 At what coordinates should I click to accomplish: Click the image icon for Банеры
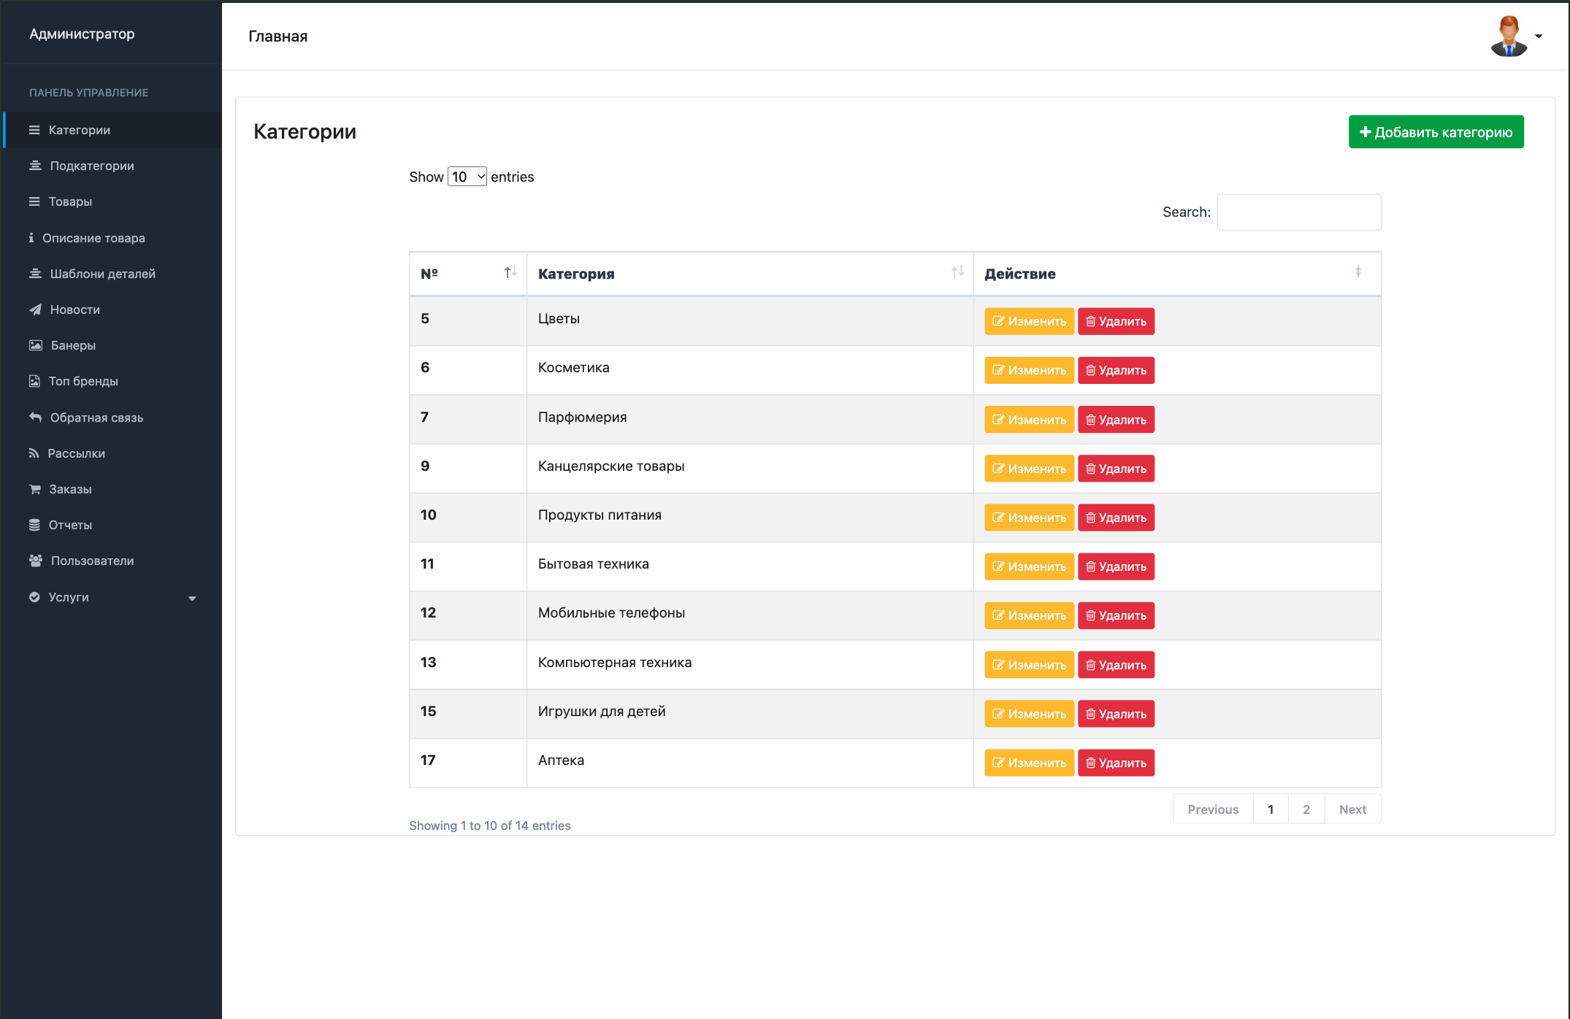pyautogui.click(x=36, y=345)
